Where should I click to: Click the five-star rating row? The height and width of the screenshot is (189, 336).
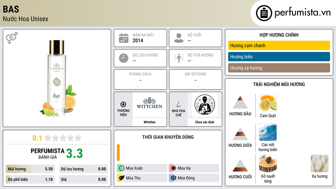tap(63, 138)
